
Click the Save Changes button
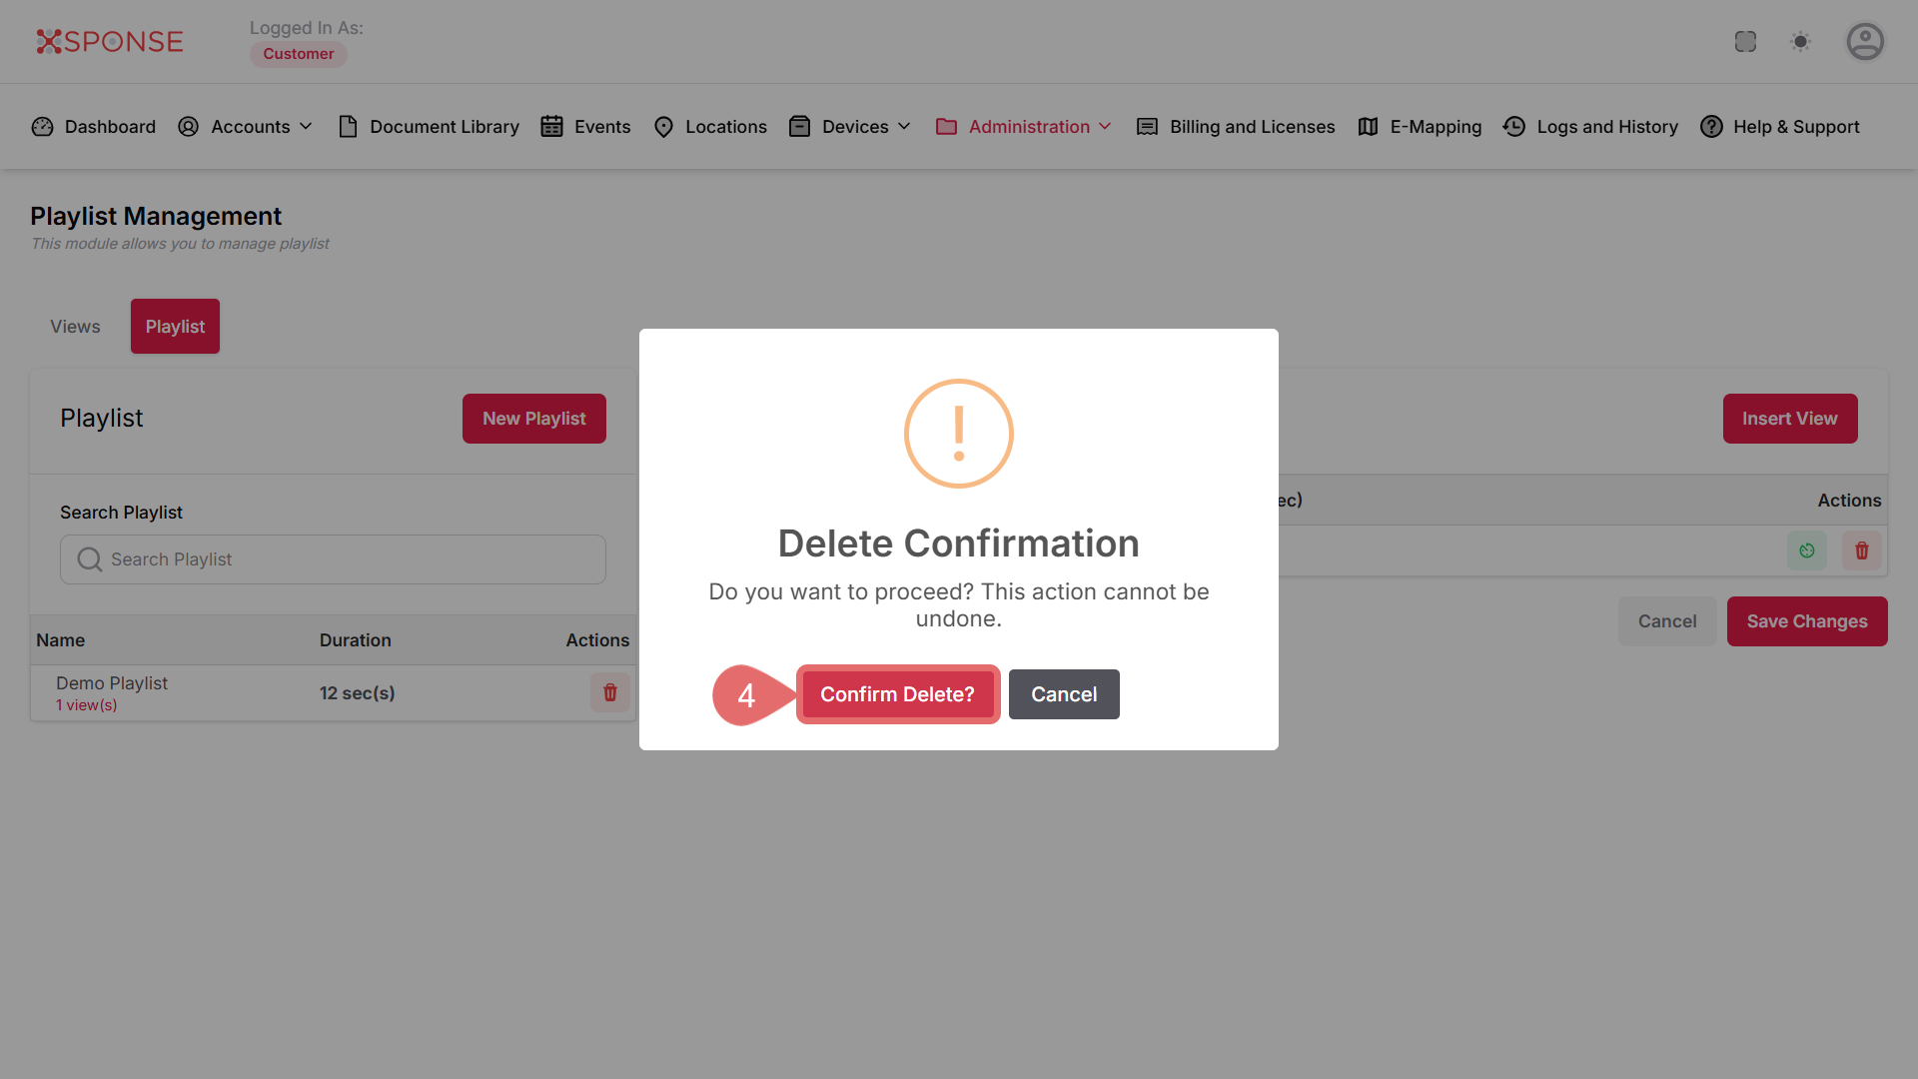pyautogui.click(x=1806, y=621)
